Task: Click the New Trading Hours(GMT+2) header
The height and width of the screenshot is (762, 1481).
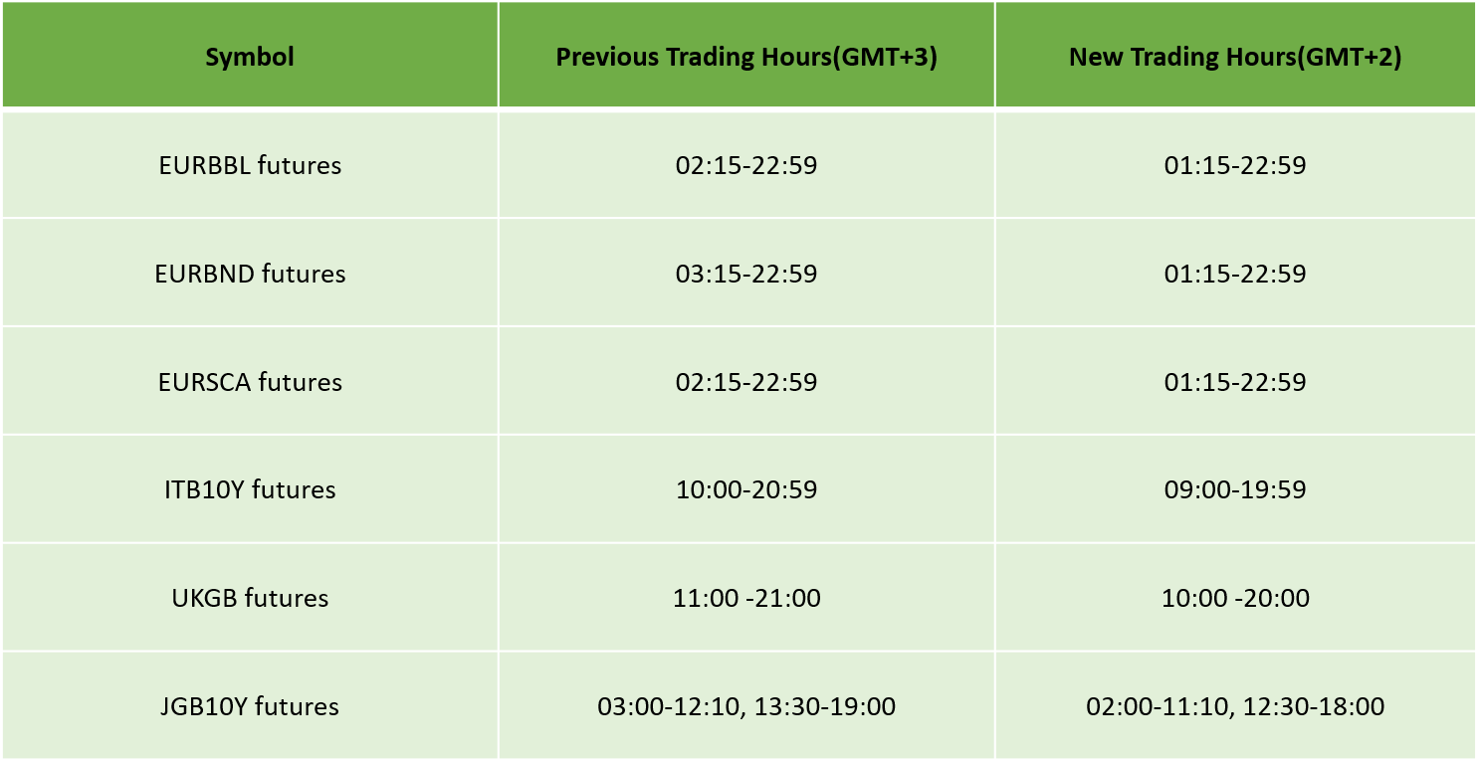Action: (x=1235, y=57)
